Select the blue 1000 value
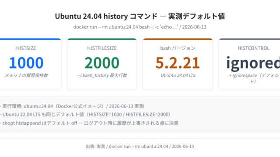Image resolution: width=280 pixels, height=157 pixels. (x=26, y=63)
